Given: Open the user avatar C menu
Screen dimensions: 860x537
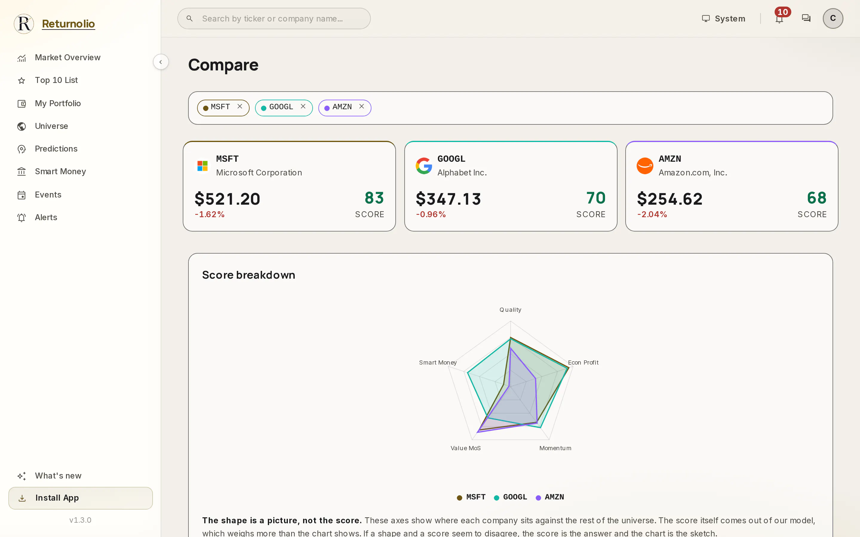Looking at the screenshot, I should point(833,18).
